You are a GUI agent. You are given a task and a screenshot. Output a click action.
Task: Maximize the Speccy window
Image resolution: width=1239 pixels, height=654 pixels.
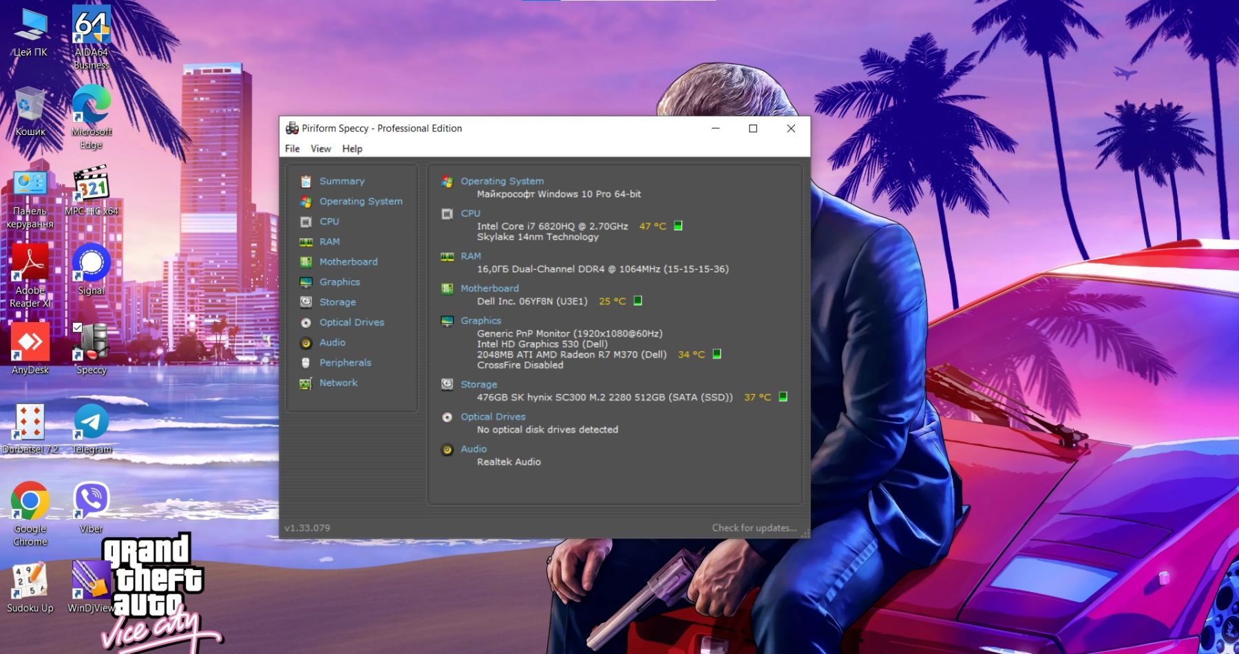coord(753,128)
